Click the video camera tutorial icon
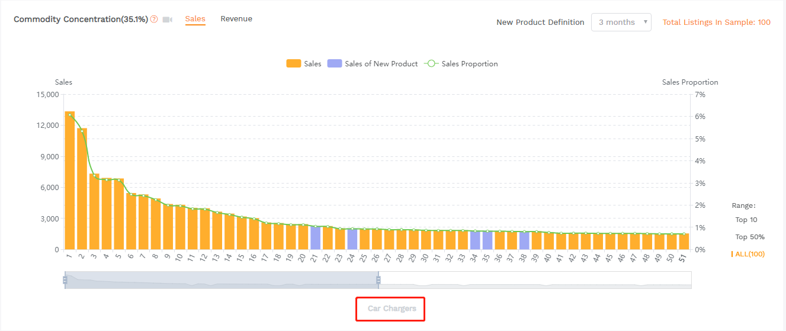 (167, 20)
